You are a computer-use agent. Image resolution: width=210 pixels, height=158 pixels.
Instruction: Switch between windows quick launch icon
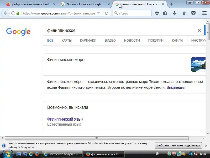(x=24, y=154)
